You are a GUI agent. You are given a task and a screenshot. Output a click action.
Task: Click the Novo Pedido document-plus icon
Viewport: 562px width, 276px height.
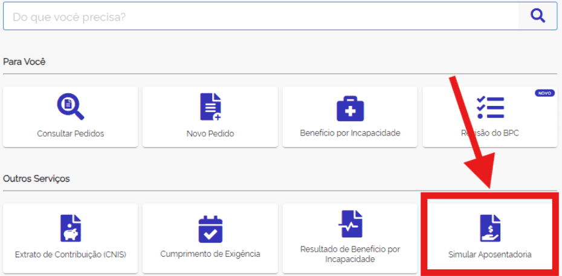pyautogui.click(x=210, y=107)
